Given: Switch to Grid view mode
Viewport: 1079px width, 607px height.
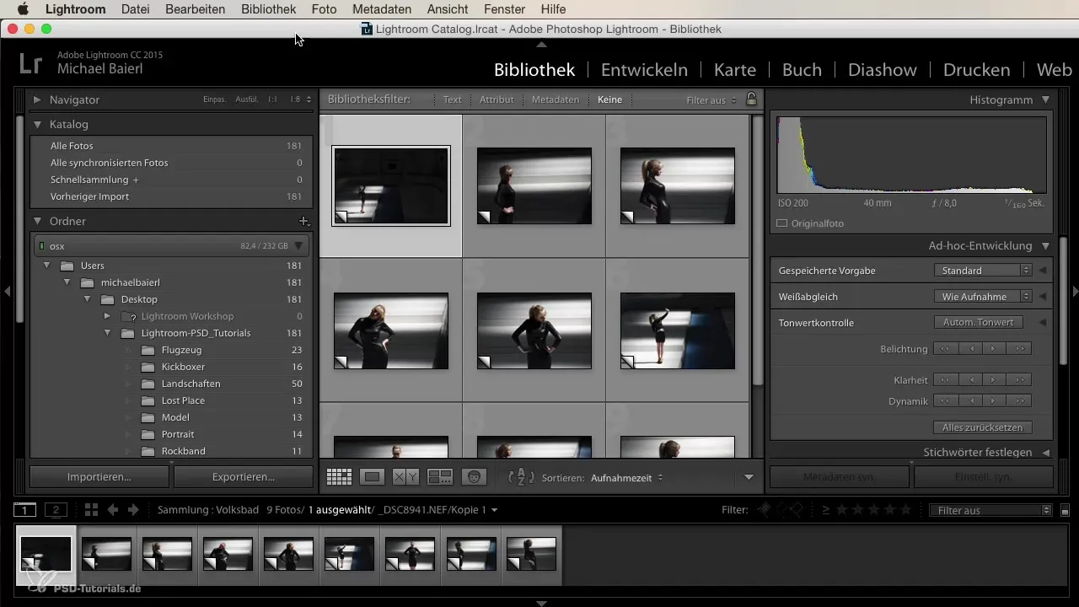Looking at the screenshot, I should 339,477.
